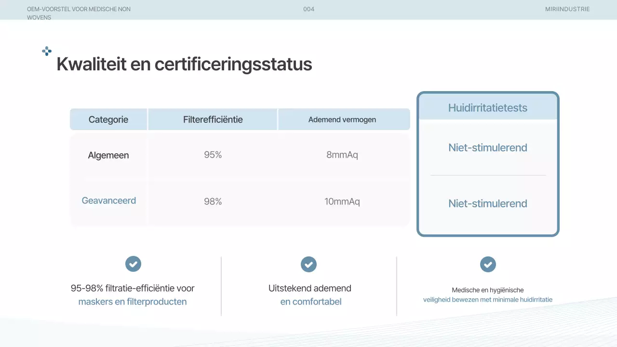
Task: Click the Kwaliteit en certificeringsstatus title
Action: click(184, 64)
